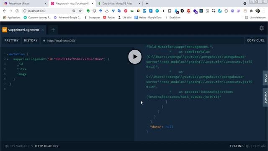The width and height of the screenshot is (268, 151).
Task: Open the Life Wiki bookmark
Action: [x=125, y=18]
